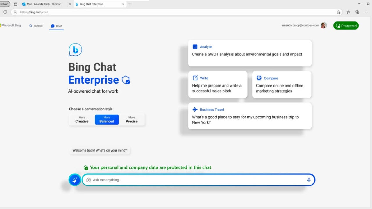
Task: Select the More Creative conversation style
Action: point(82,119)
